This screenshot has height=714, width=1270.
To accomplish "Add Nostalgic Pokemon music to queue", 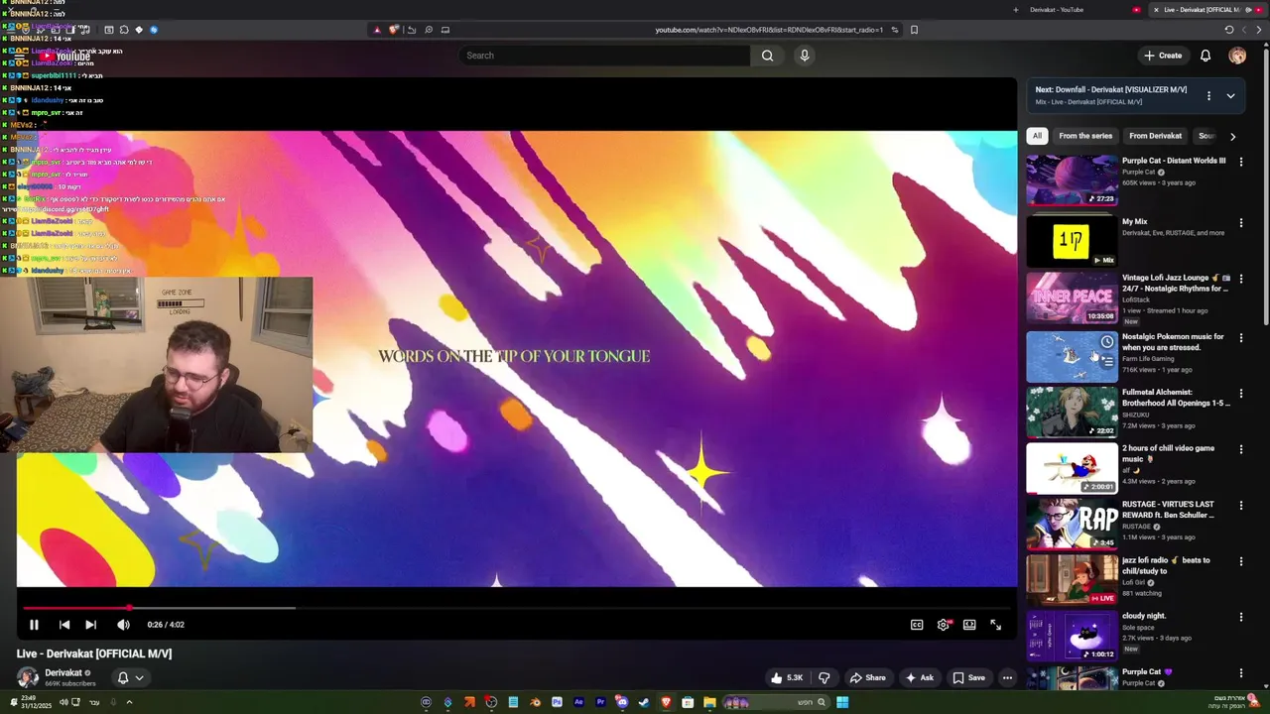I will [1107, 362].
